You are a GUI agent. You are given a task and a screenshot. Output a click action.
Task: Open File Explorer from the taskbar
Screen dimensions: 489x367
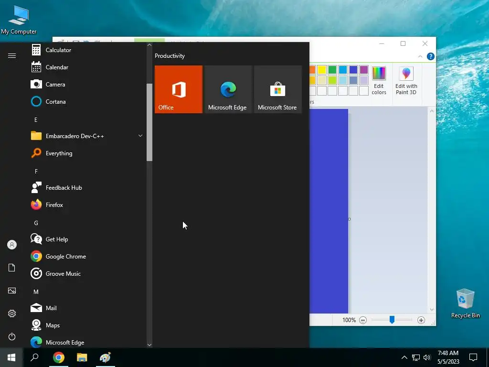click(x=82, y=357)
